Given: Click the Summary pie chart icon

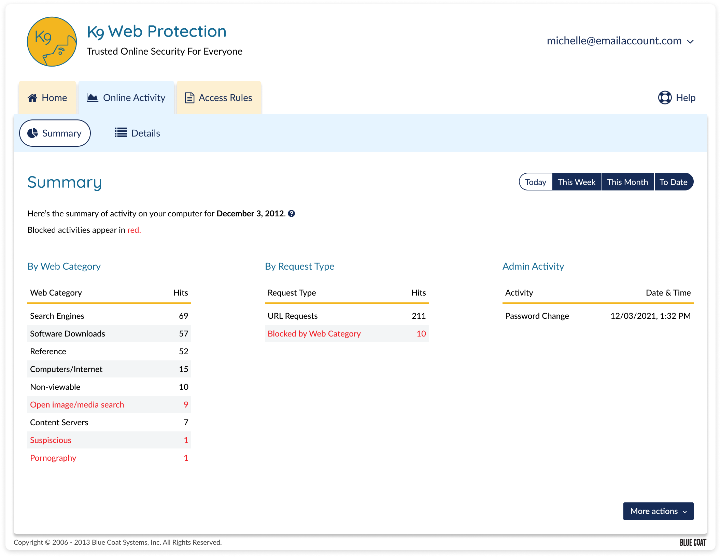Looking at the screenshot, I should 33,133.
